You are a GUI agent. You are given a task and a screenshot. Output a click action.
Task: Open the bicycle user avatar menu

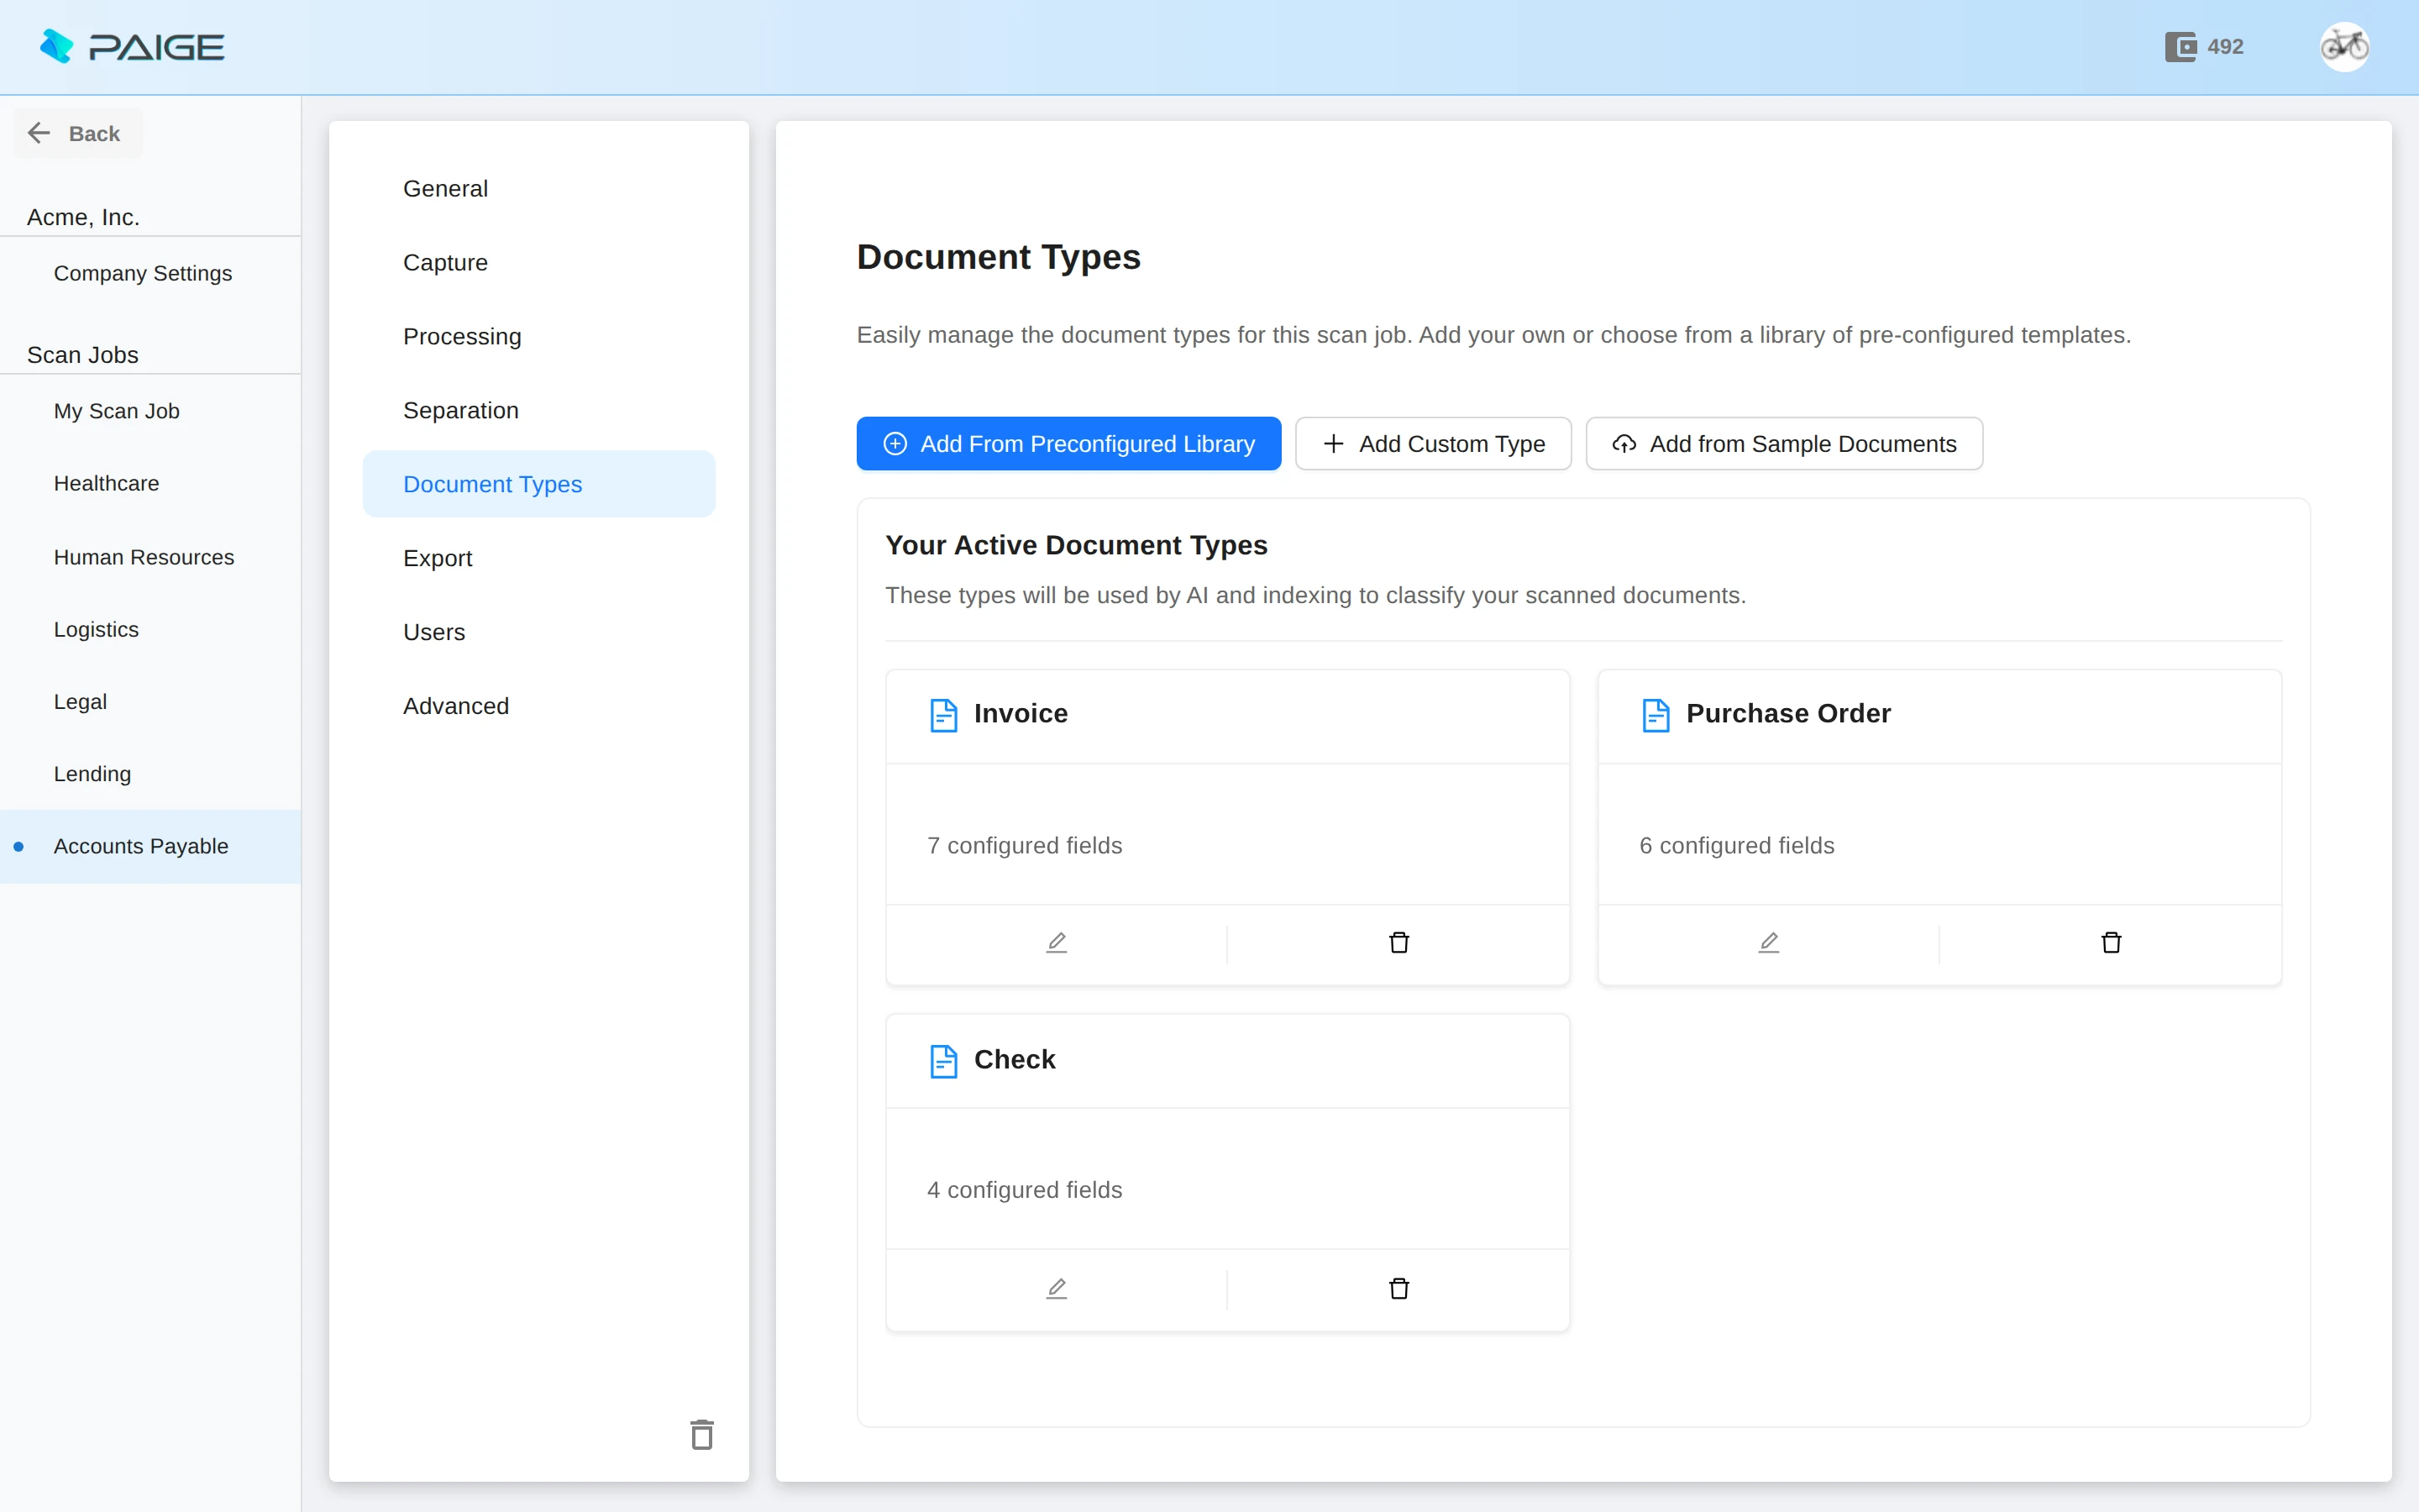[x=2344, y=47]
